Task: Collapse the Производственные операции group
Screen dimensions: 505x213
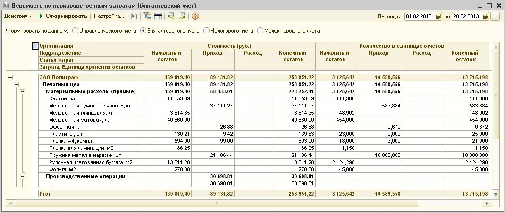Action: pyautogui.click(x=22, y=176)
